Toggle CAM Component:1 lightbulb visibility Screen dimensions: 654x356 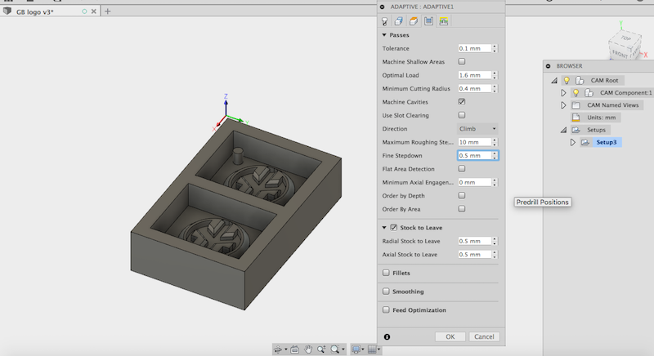coord(576,93)
